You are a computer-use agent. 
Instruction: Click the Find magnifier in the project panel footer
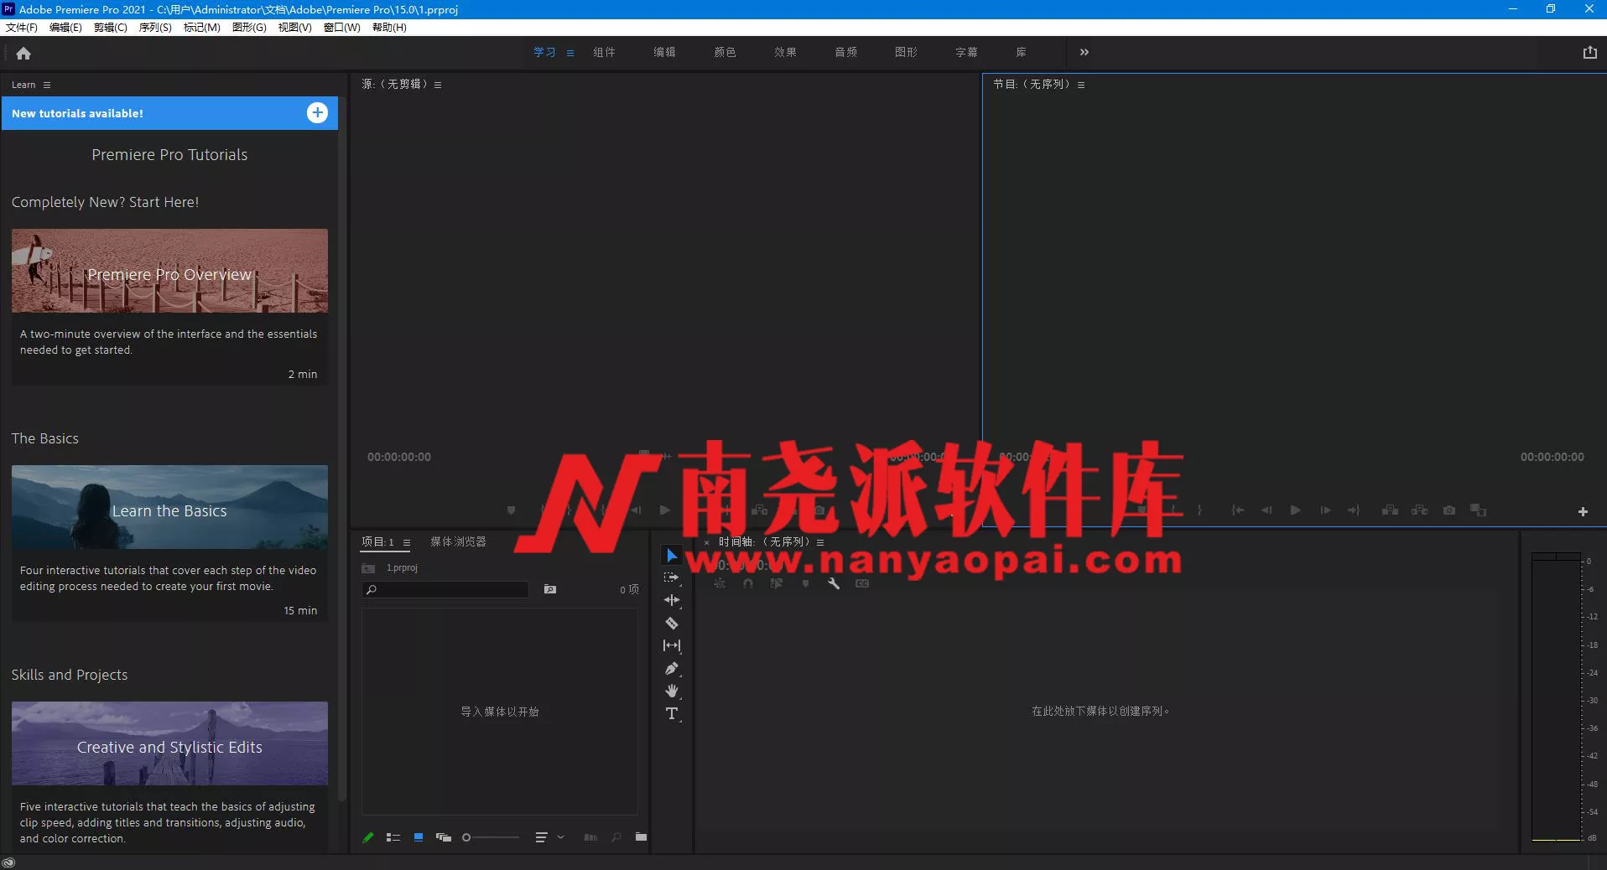[616, 836]
